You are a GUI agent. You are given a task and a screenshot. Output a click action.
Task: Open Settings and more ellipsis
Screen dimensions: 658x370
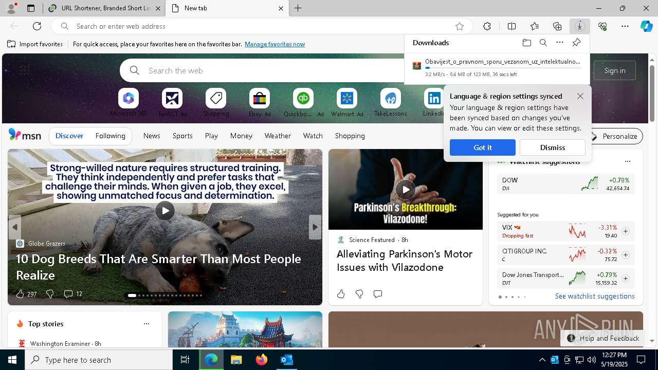pyautogui.click(x=625, y=26)
